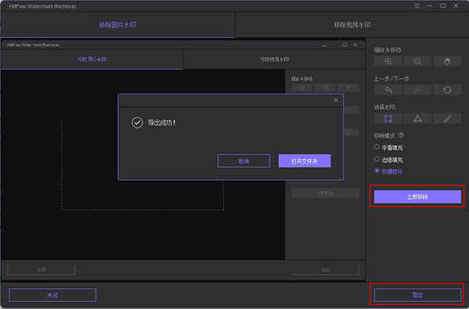Image resolution: width=469 pixels, height=309 pixels.
Task: Choose the polygon triangle selection tool
Action: coord(417,119)
